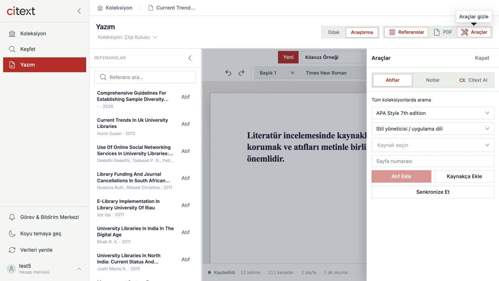Open the Current Trend... document tab
Viewport: 499px width, 281px height.
(x=172, y=8)
